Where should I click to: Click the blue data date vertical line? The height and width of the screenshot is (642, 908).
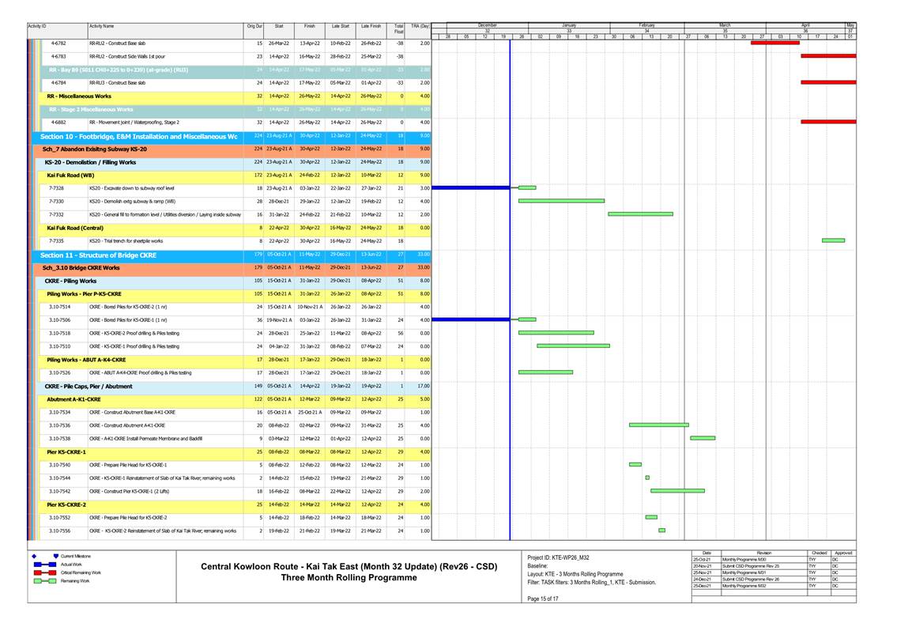click(510, 316)
